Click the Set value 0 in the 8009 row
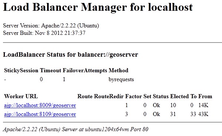The image size is (222, 136). 145,105
